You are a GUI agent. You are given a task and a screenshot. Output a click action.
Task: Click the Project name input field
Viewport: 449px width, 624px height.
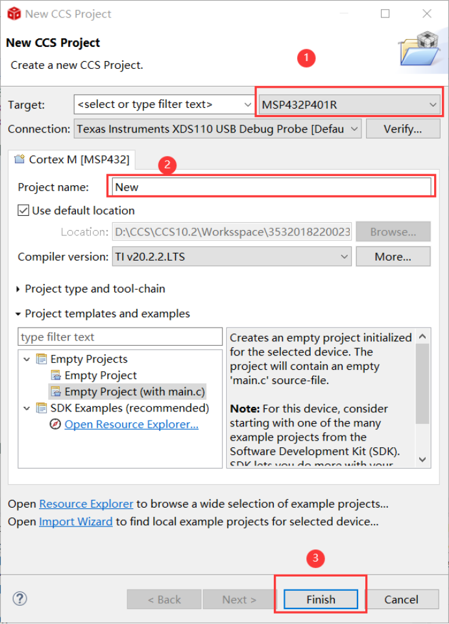coord(271,187)
